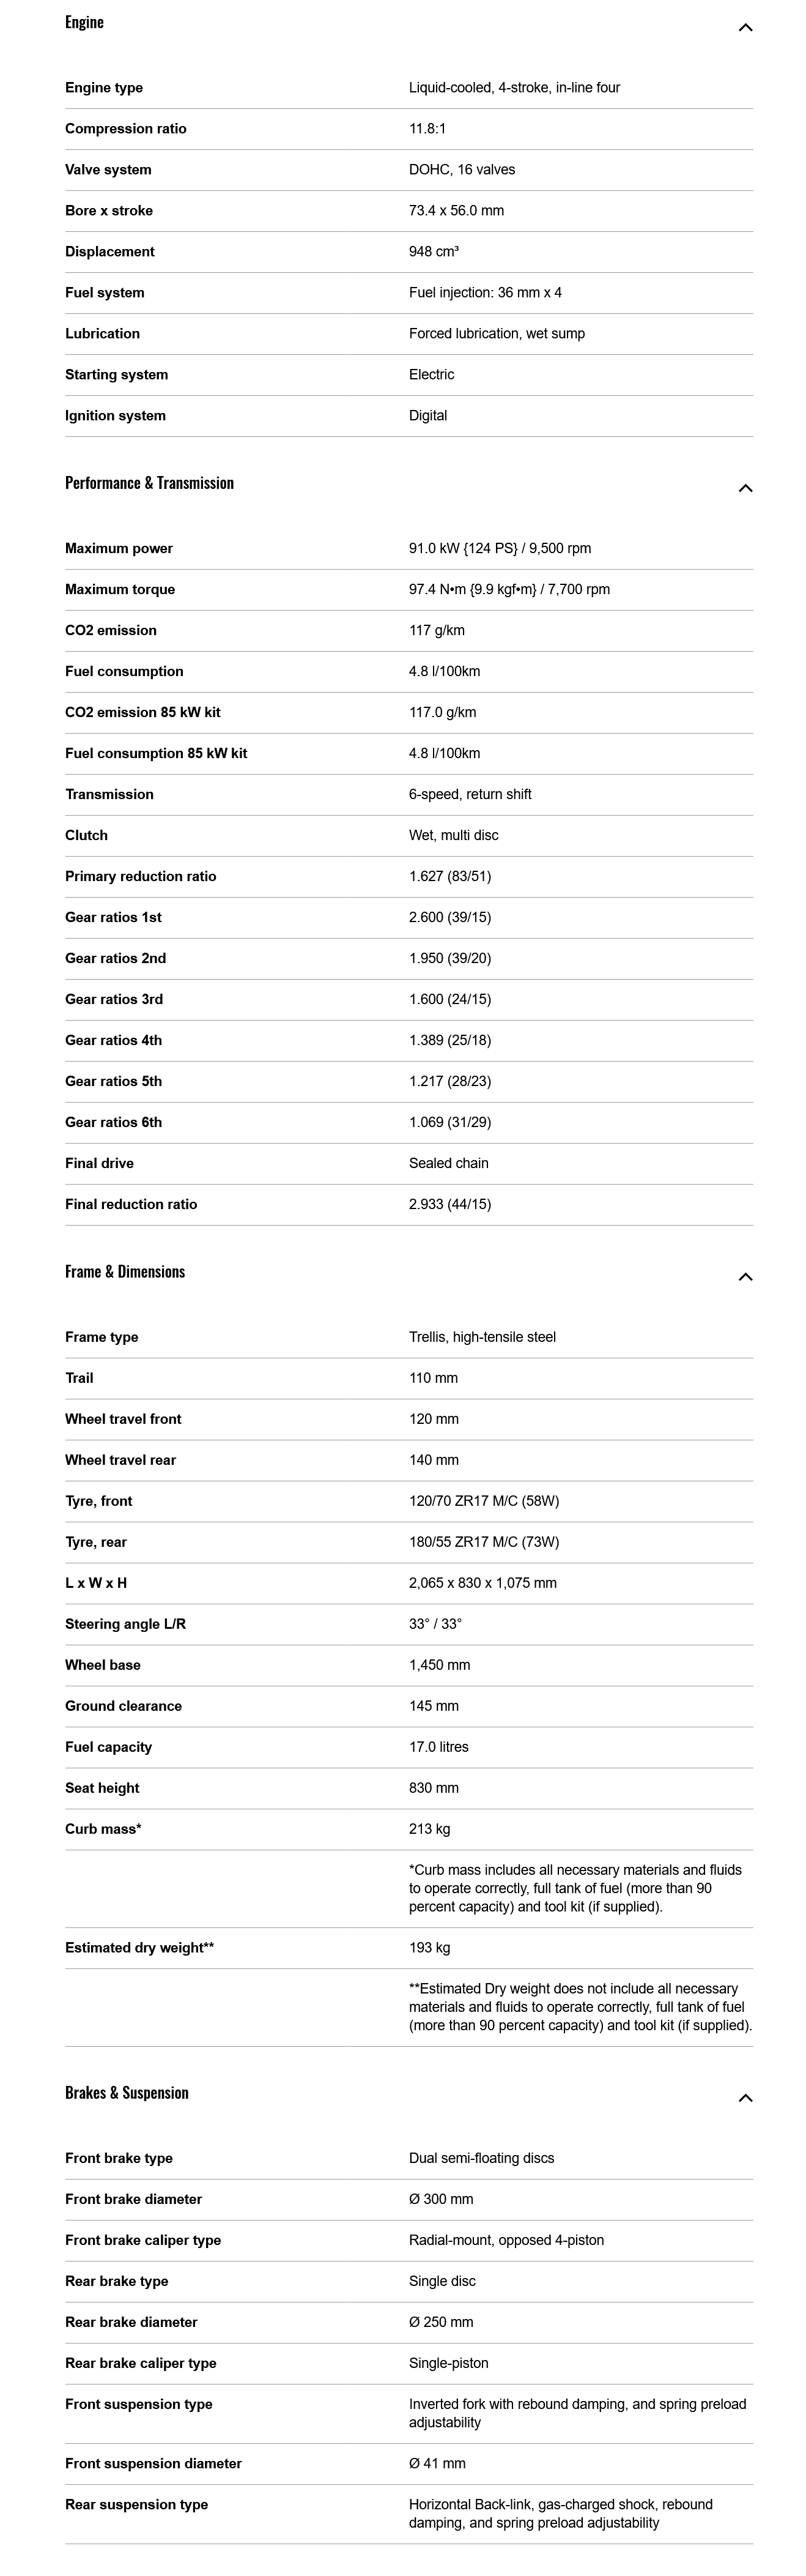
Task: Click the Performance & Transmission heading
Action: (149, 483)
